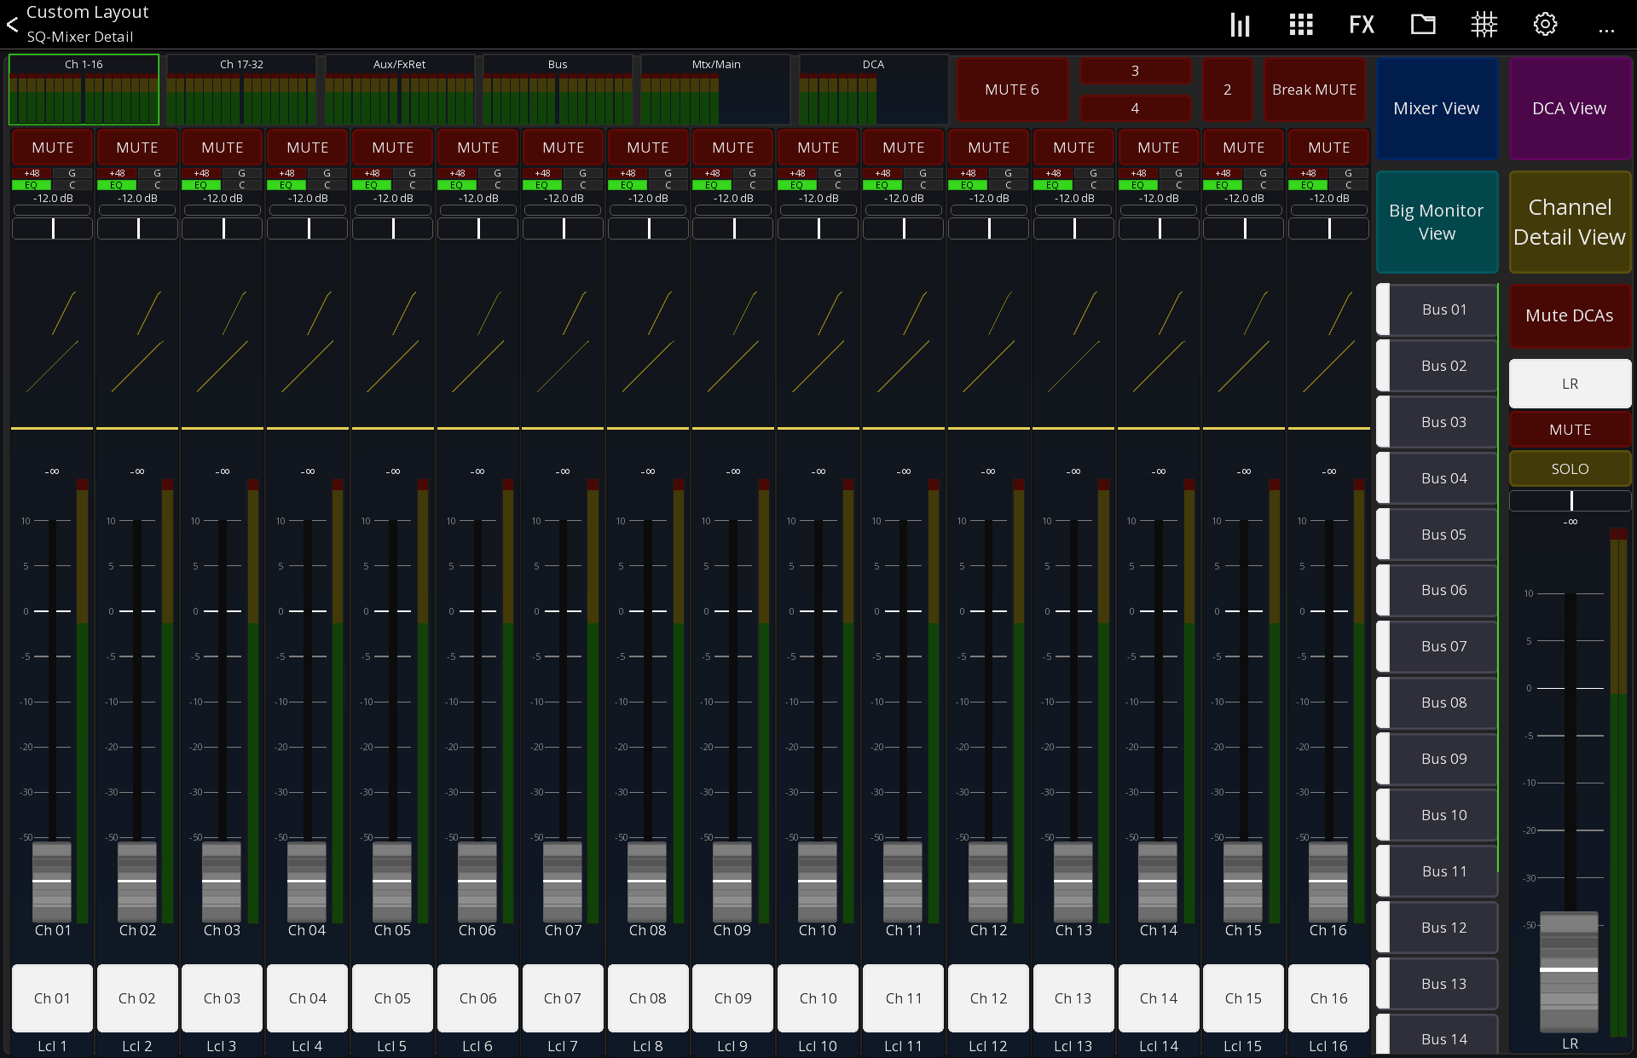
Task: Open the folder icon in top bar
Action: (1423, 25)
